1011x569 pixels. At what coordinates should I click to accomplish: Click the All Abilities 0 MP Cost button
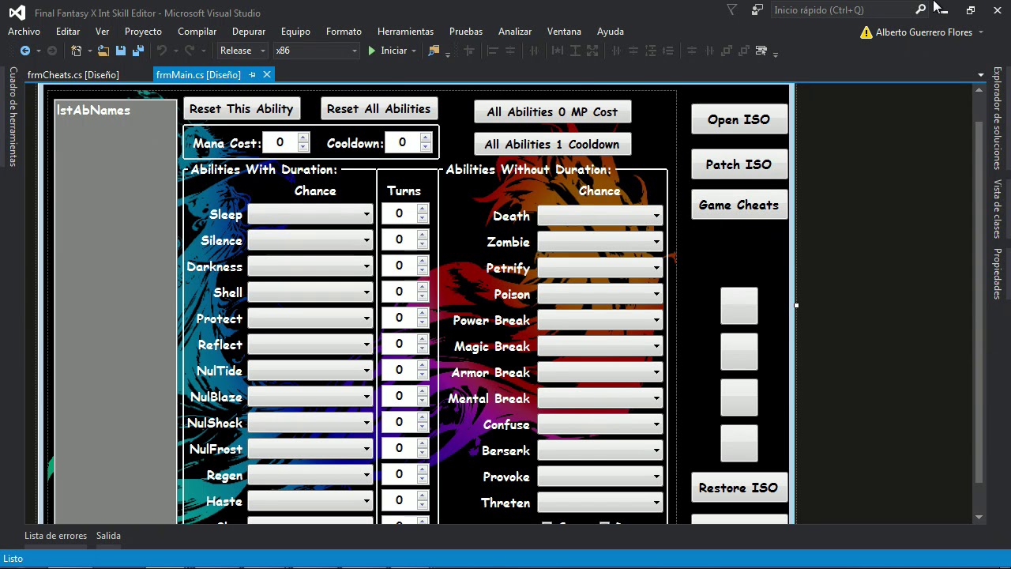click(552, 112)
